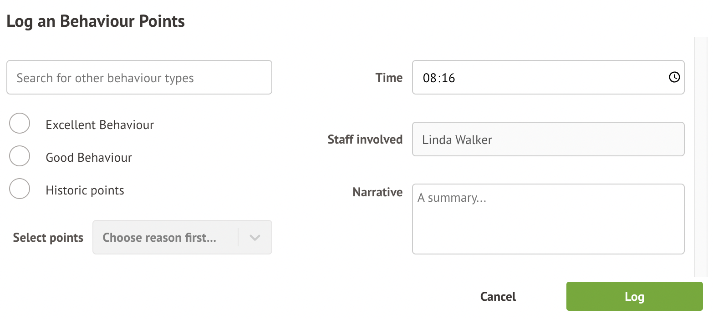Viewport: 713px width, 319px height.
Task: Choose the Historic points radio circle
Action: point(20,189)
